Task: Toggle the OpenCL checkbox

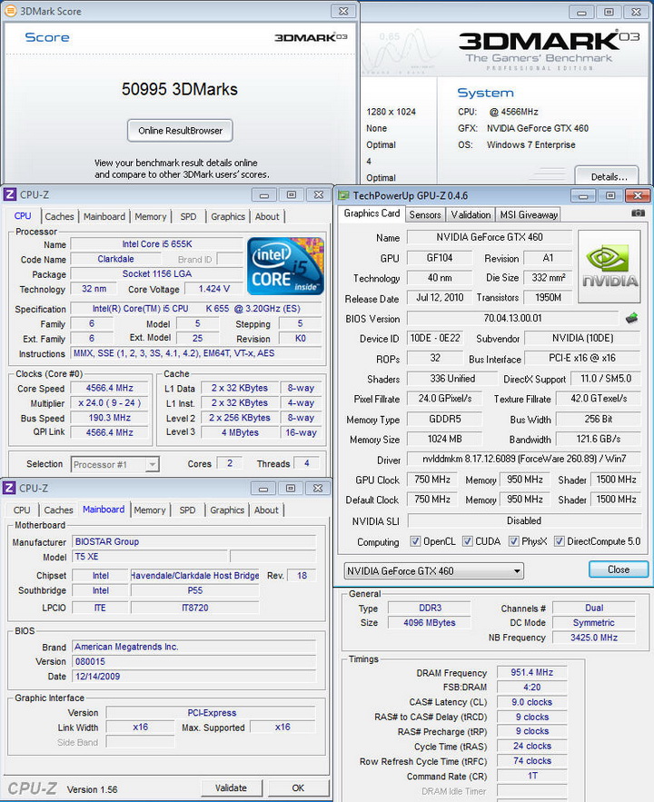Action: point(415,541)
